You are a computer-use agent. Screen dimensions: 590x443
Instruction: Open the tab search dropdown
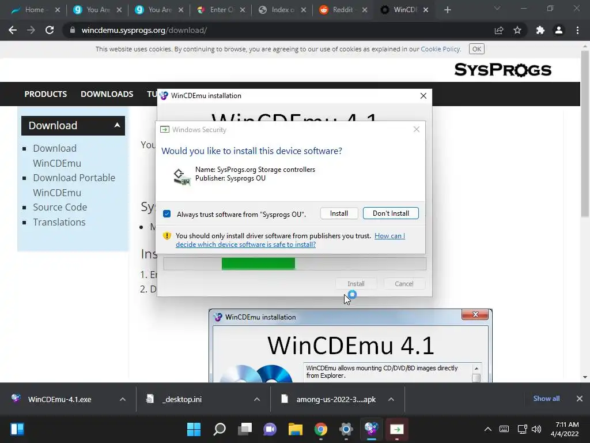(497, 8)
